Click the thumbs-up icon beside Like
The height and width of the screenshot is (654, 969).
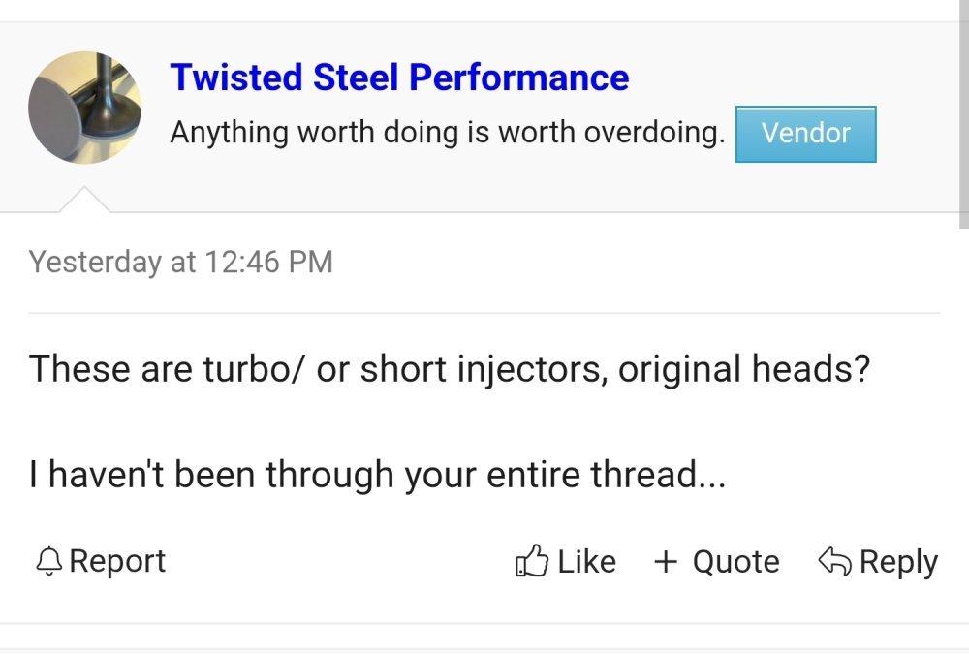point(533,560)
